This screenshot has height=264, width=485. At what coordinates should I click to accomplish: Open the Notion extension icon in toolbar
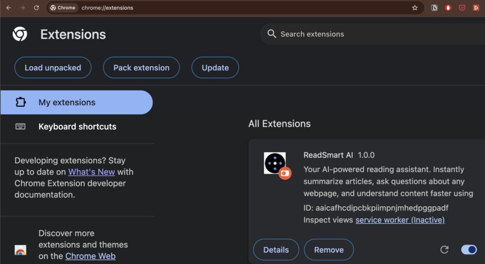click(x=434, y=8)
